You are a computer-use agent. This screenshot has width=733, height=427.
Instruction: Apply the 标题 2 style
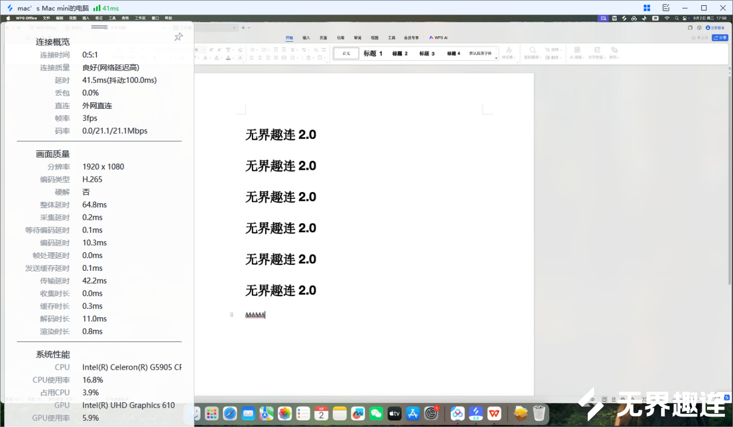pyautogui.click(x=400, y=53)
